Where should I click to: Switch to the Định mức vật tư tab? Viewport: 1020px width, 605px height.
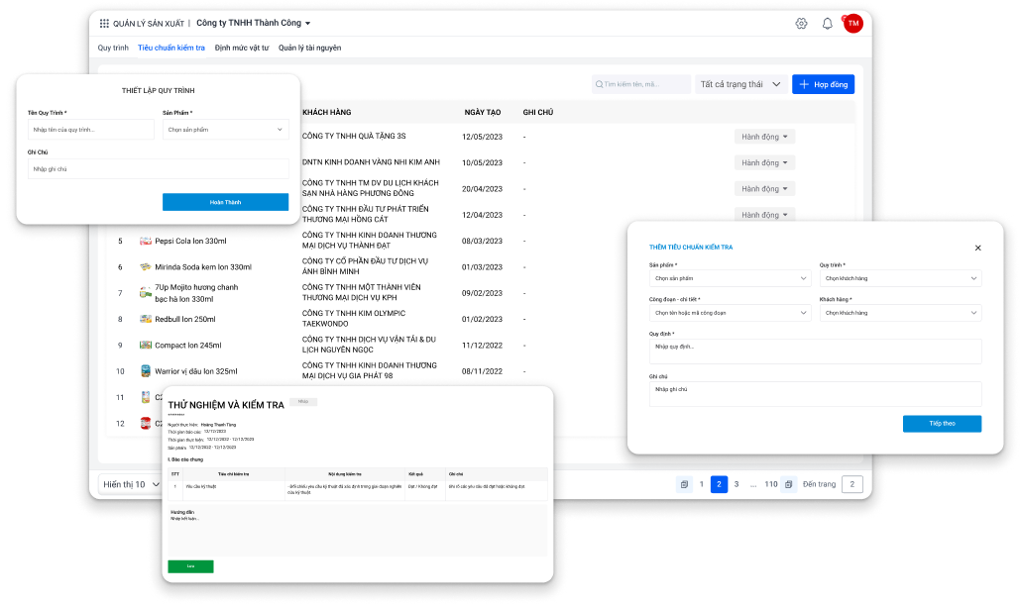(x=242, y=48)
